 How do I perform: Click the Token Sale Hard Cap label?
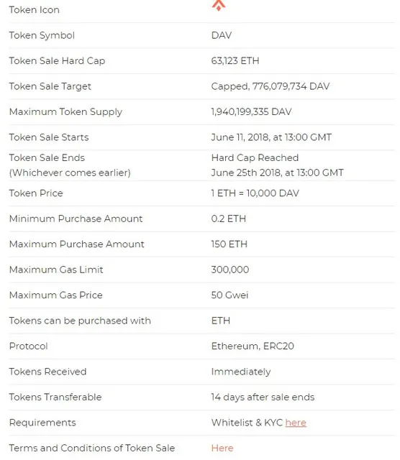coord(57,60)
